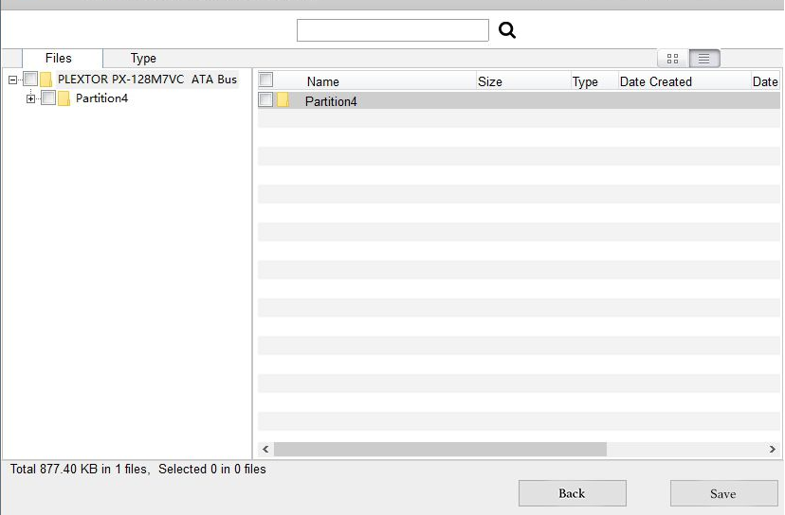Click the cut-off Date column header
Viewport: 785px width, 515px height.
click(765, 81)
